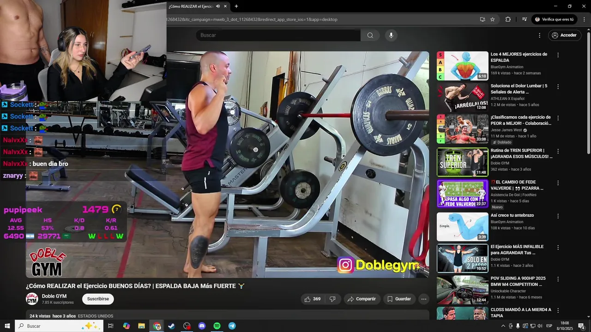Open OBS Studio from the taskbar
Image resolution: width=591 pixels, height=332 pixels.
(x=187, y=326)
